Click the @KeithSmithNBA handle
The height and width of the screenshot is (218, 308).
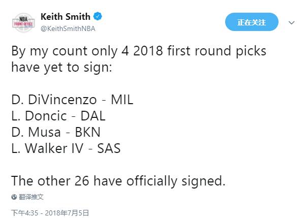(68, 28)
